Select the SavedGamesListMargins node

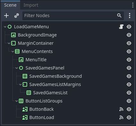click(55, 84)
